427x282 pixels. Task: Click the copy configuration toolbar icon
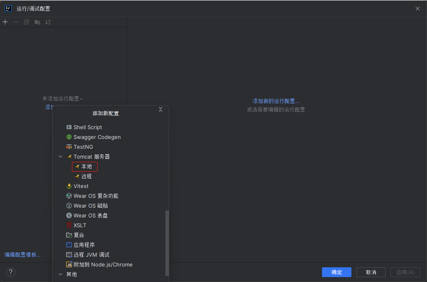(x=27, y=22)
